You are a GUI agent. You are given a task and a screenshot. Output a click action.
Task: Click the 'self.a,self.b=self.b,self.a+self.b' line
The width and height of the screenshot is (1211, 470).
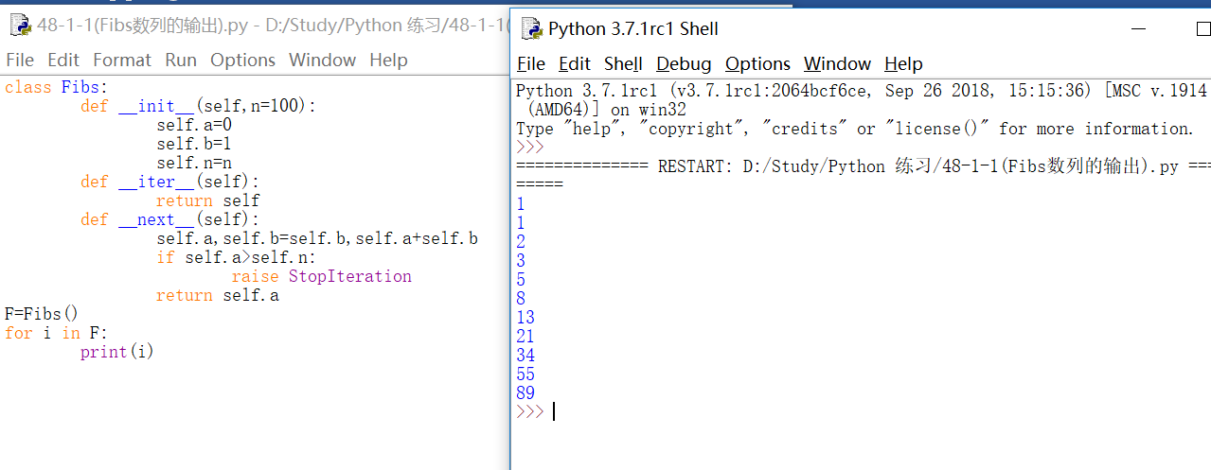pyautogui.click(x=317, y=238)
